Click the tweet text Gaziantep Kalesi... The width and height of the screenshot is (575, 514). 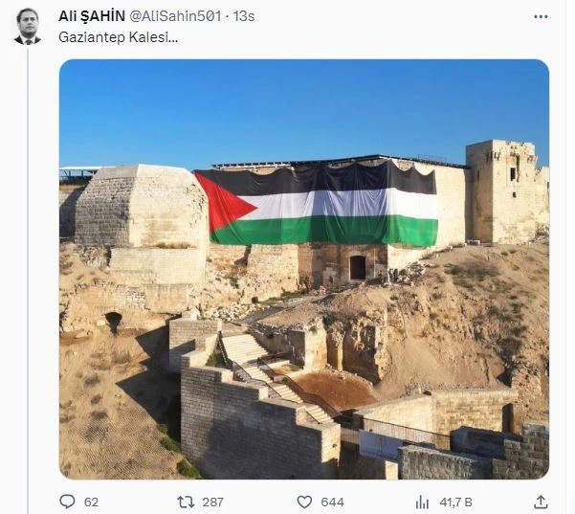click(118, 37)
